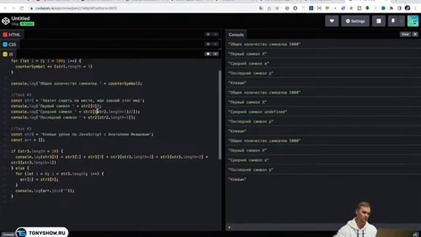Click the translate page icon in address bar
This screenshot has width=421, height=237.
click(261, 9)
